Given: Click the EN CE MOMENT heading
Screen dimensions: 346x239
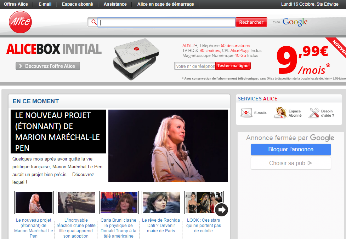Looking at the screenshot, I should [x=36, y=101].
